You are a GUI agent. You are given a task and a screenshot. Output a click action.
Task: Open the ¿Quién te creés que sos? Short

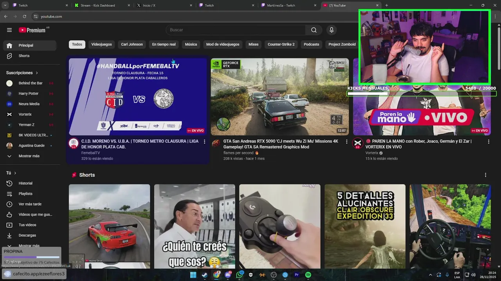coord(195,226)
